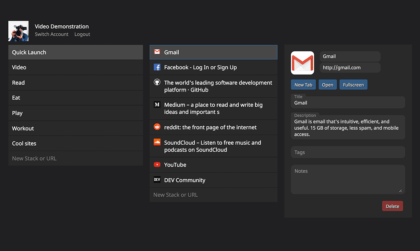Click the user profile avatar photo
Viewport: 420px width, 251px height.
tap(18, 31)
